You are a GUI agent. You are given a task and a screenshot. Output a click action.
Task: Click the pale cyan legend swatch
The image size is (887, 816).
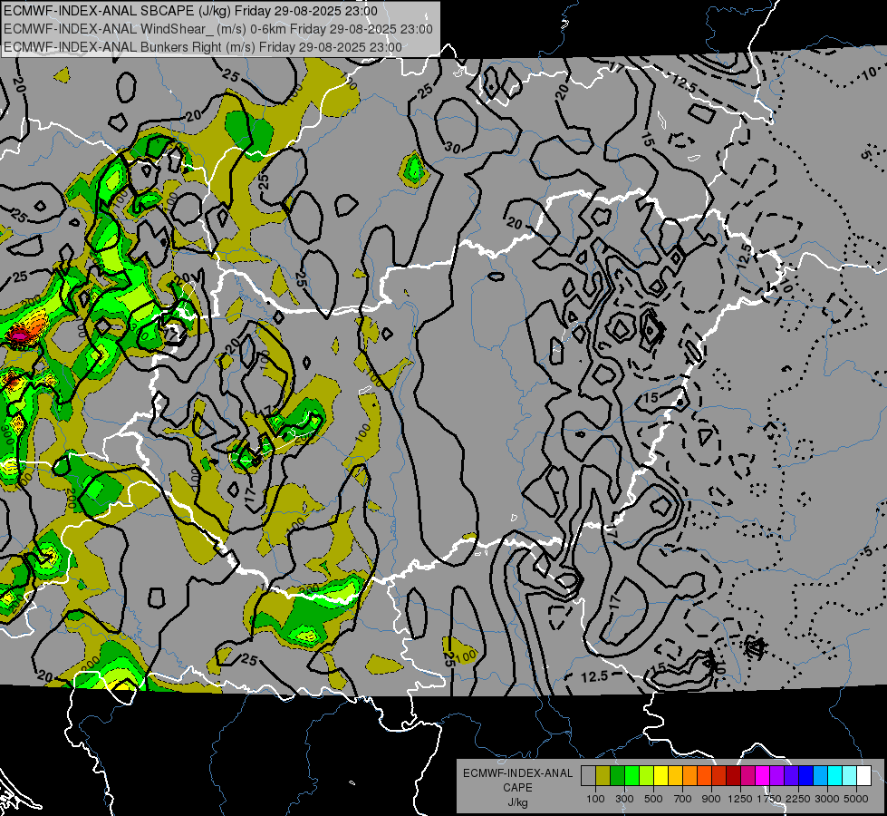850,775
